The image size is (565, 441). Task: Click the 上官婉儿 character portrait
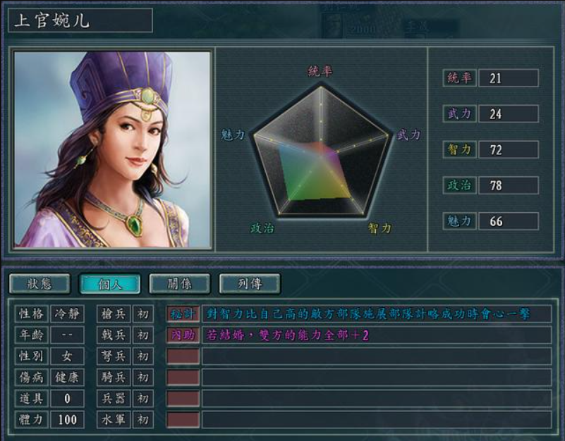point(112,149)
